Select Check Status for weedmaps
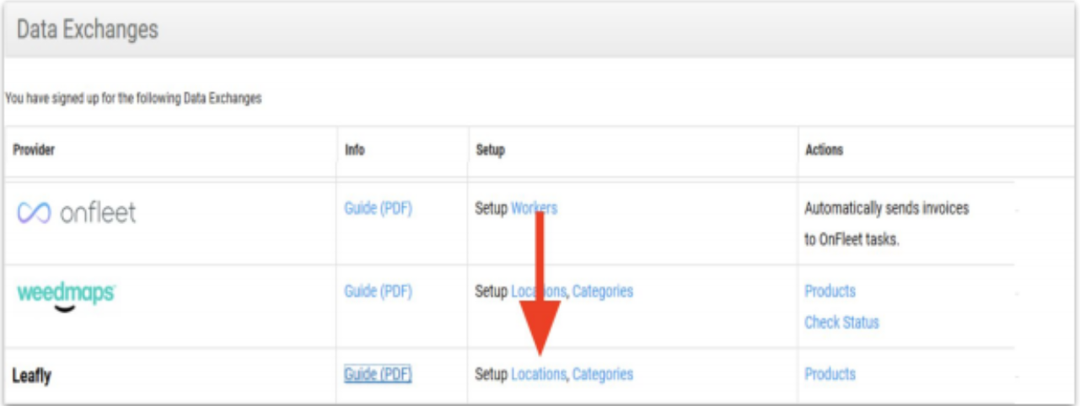Screen dimensions: 1080x406 click(x=841, y=323)
